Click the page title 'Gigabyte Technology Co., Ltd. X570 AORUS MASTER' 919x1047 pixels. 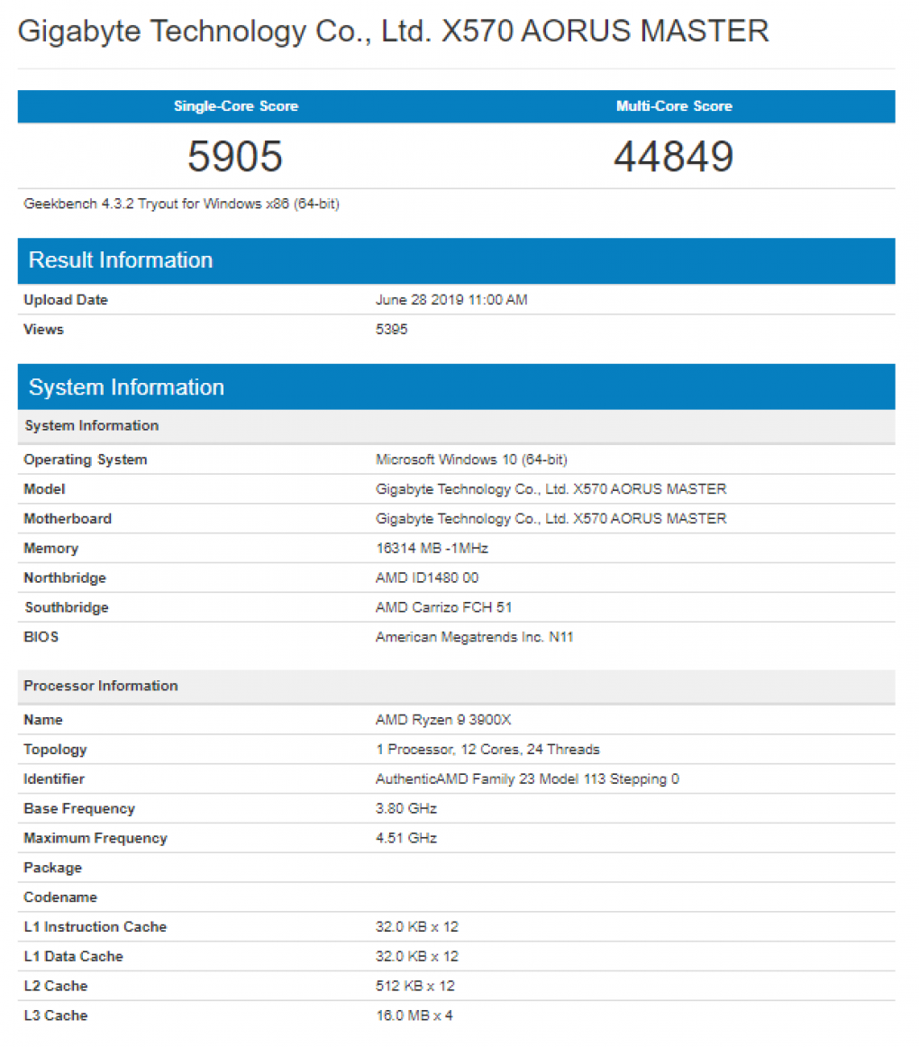point(393,32)
